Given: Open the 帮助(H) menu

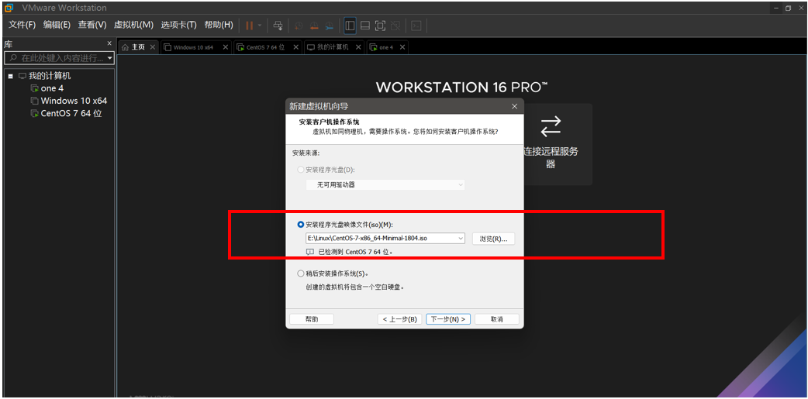Looking at the screenshot, I should [219, 25].
